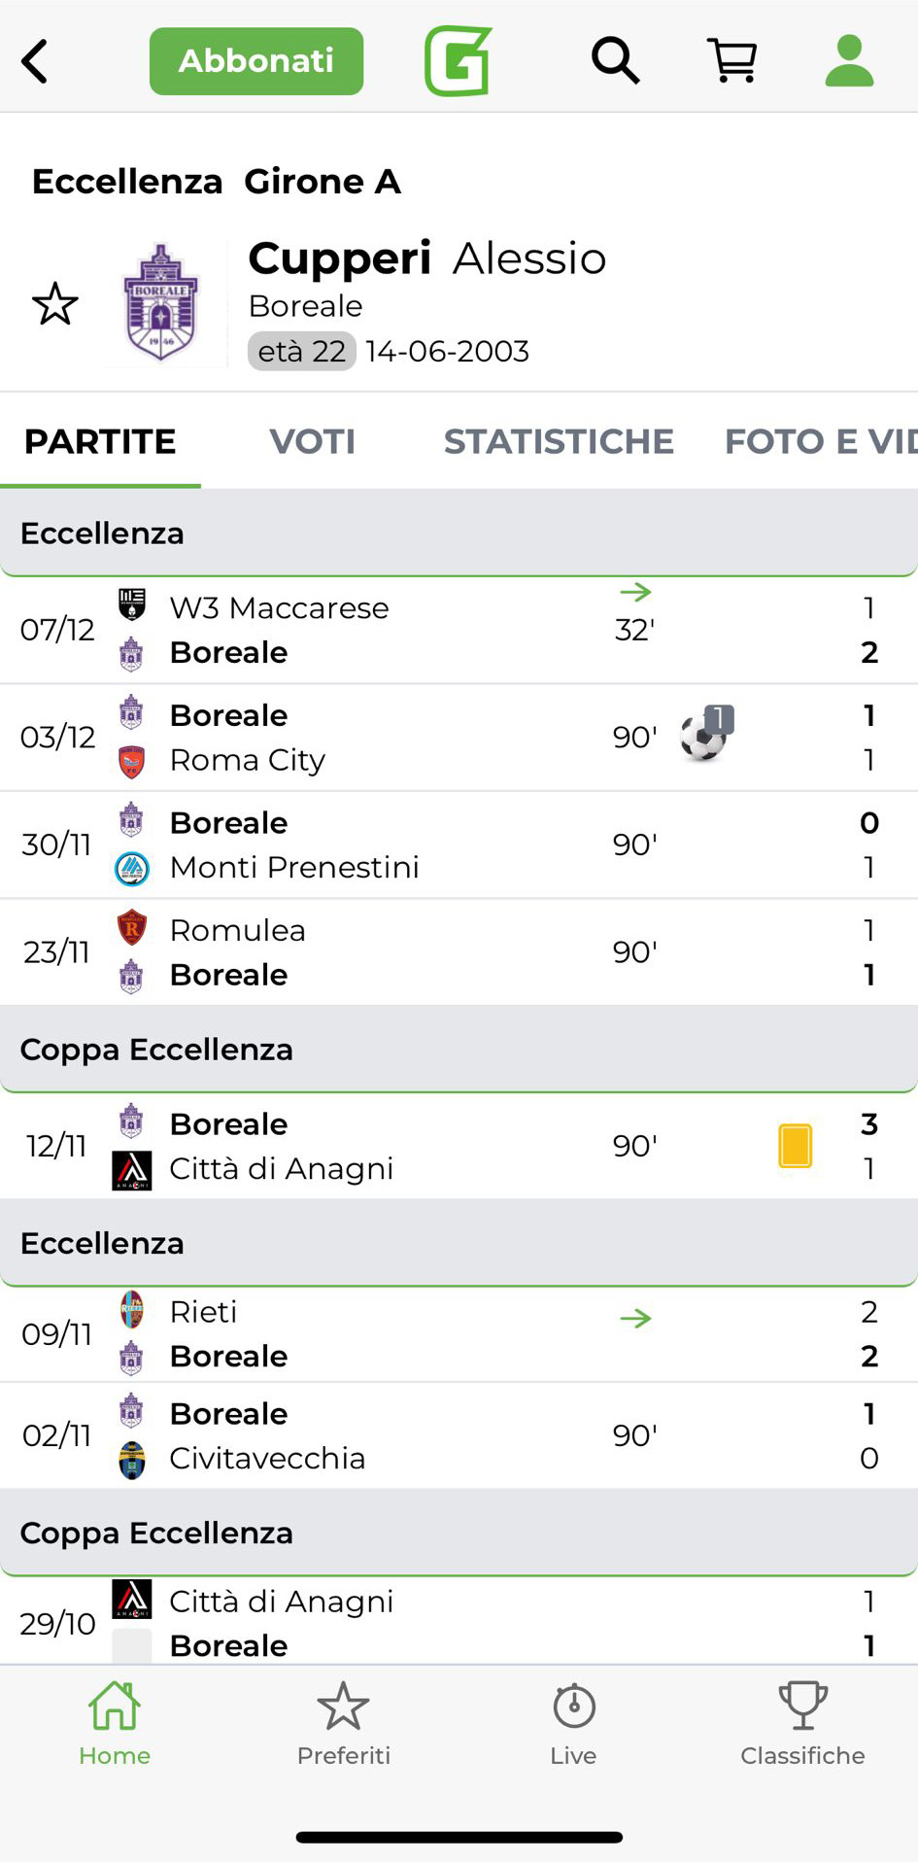Toggle favorite star for Cupperi

click(55, 304)
